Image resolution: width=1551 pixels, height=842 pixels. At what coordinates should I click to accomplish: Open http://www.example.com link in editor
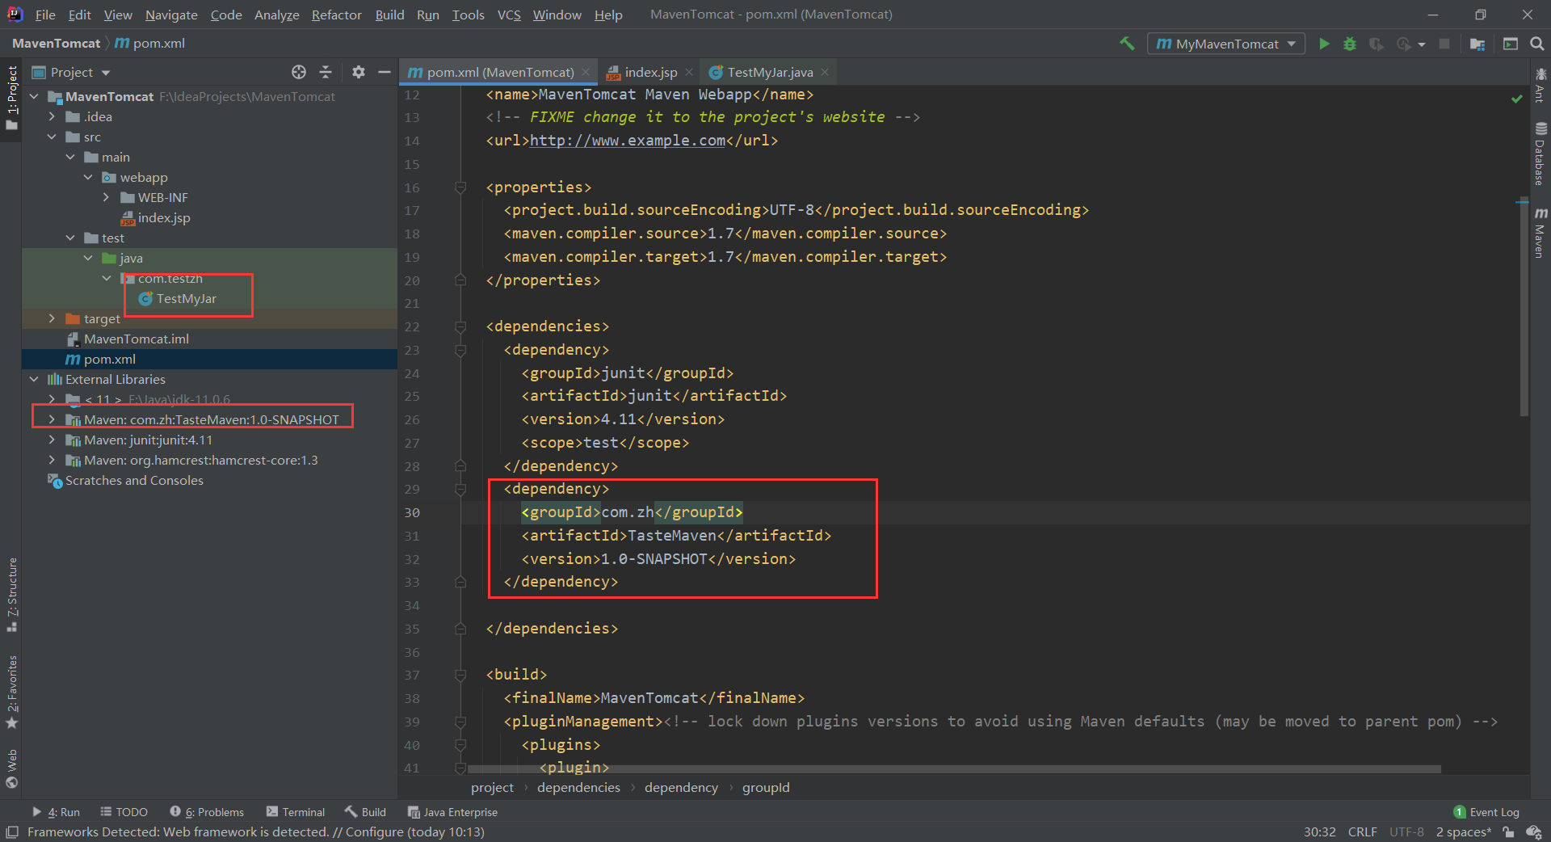coord(628,141)
